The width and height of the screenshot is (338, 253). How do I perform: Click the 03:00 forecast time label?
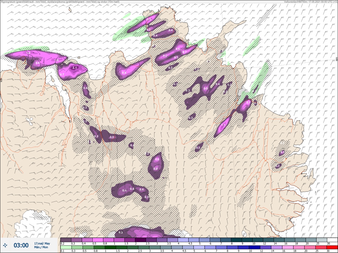coord(21,245)
